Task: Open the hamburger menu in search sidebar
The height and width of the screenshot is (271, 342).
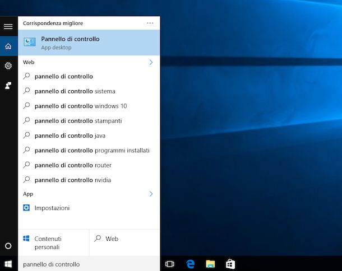Action: coord(8,26)
